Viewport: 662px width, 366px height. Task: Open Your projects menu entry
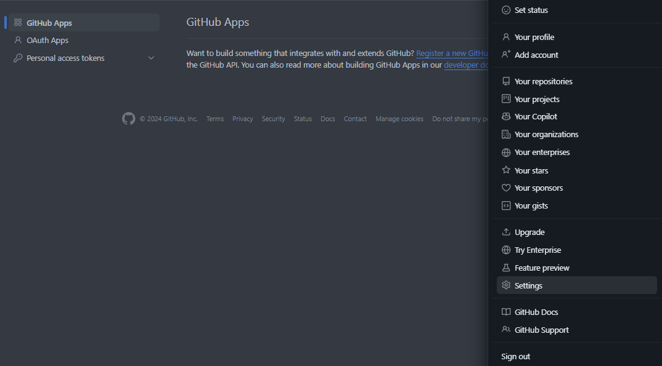click(577, 99)
